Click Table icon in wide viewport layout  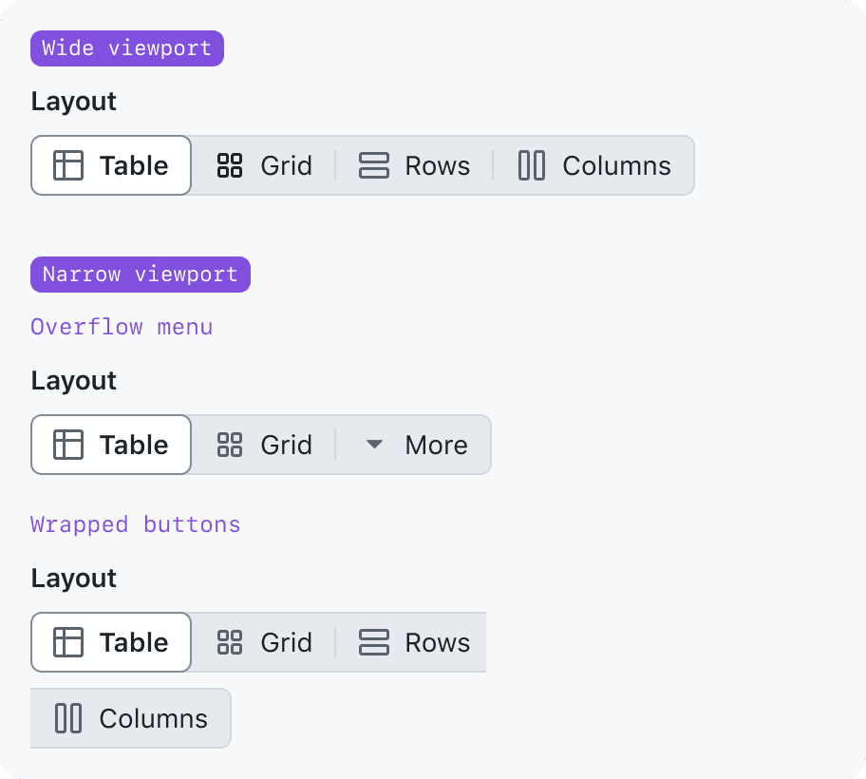67,165
